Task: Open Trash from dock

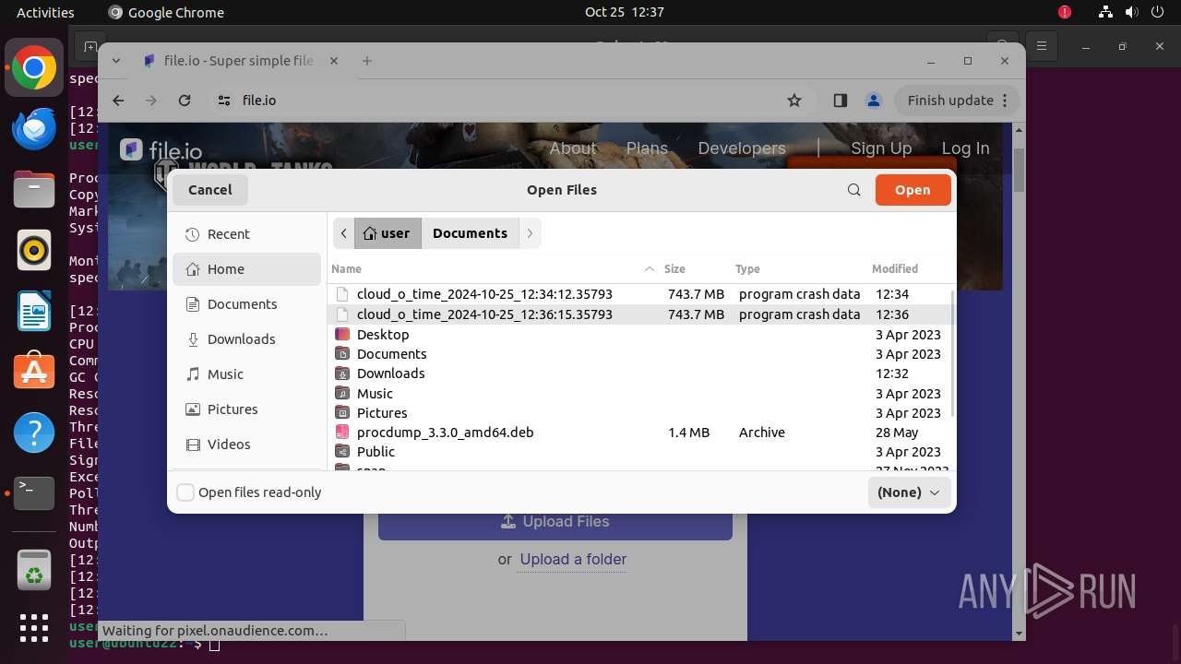Action: tap(34, 569)
